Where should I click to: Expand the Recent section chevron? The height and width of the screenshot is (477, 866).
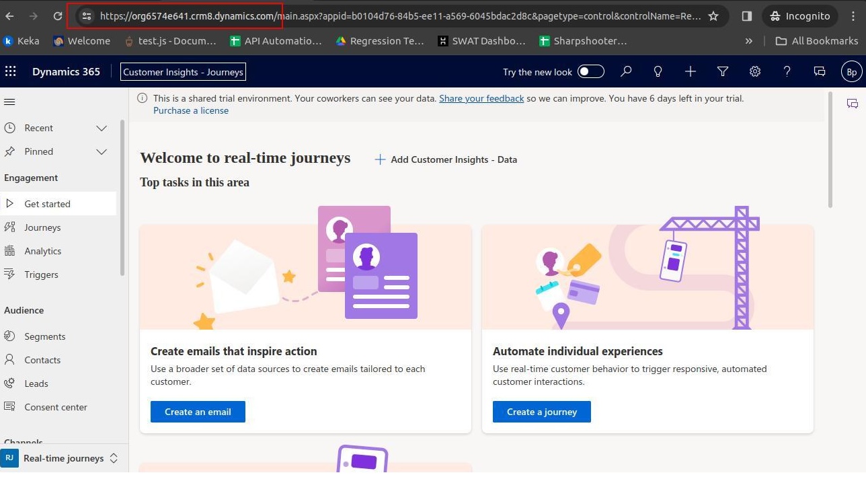(x=102, y=128)
